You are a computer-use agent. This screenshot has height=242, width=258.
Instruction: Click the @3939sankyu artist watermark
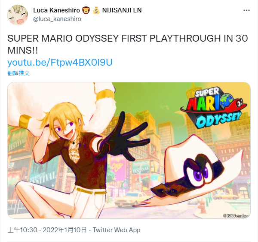(x=236, y=215)
